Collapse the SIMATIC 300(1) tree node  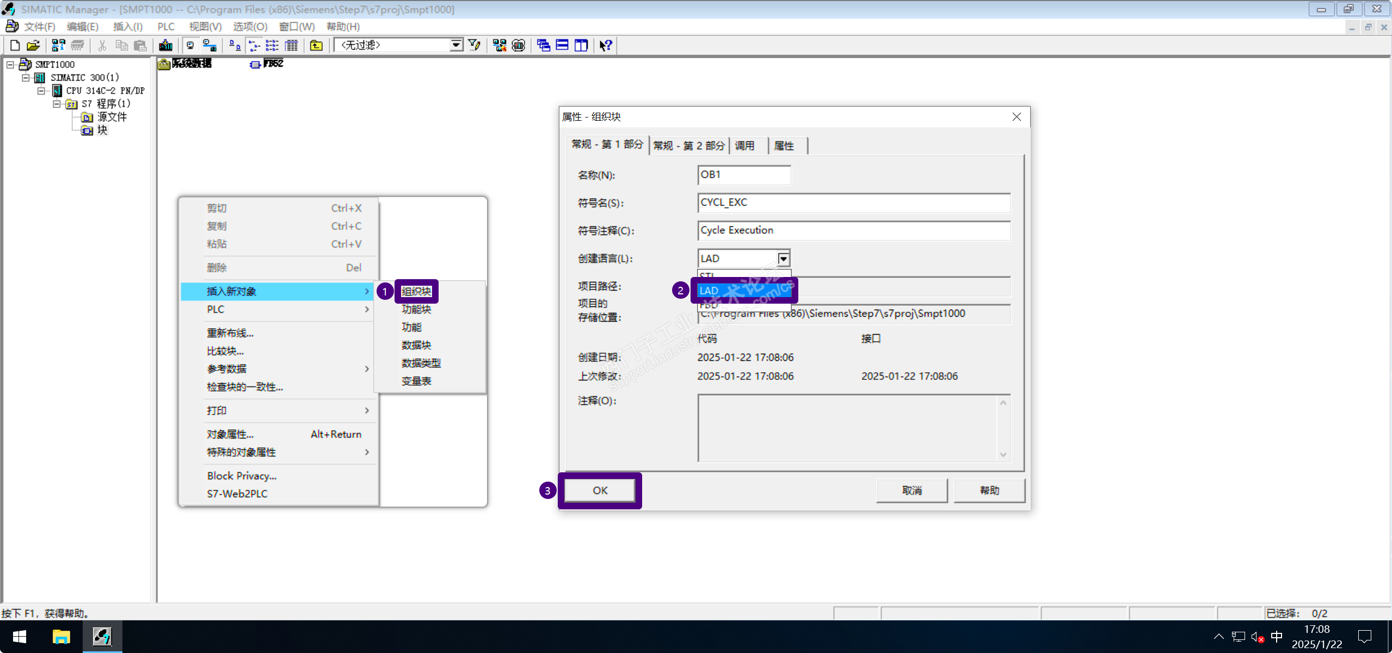point(26,78)
